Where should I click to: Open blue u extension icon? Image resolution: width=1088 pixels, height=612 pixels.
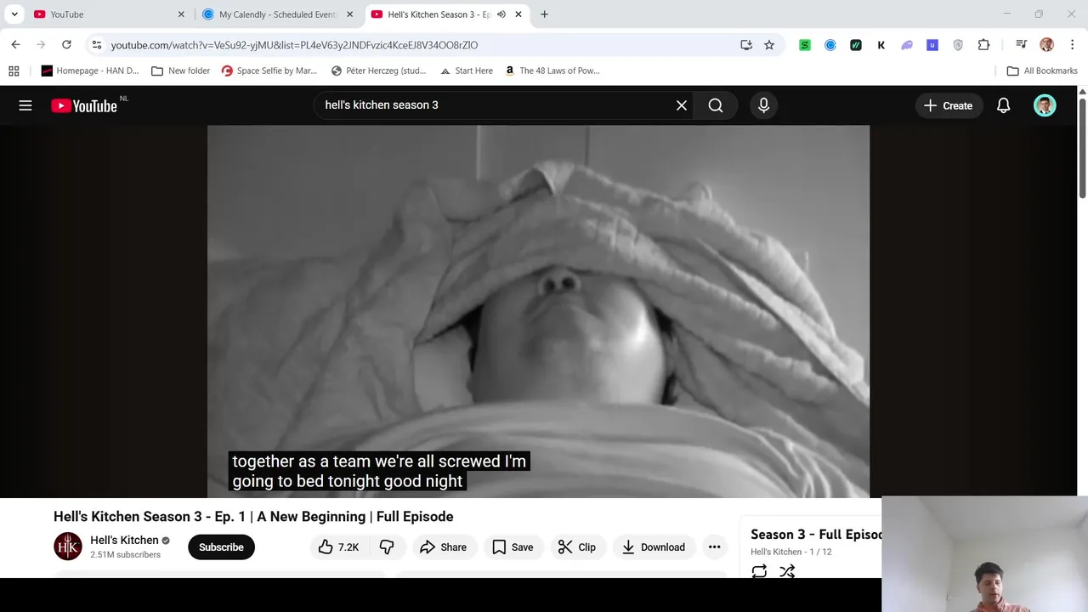pos(932,45)
